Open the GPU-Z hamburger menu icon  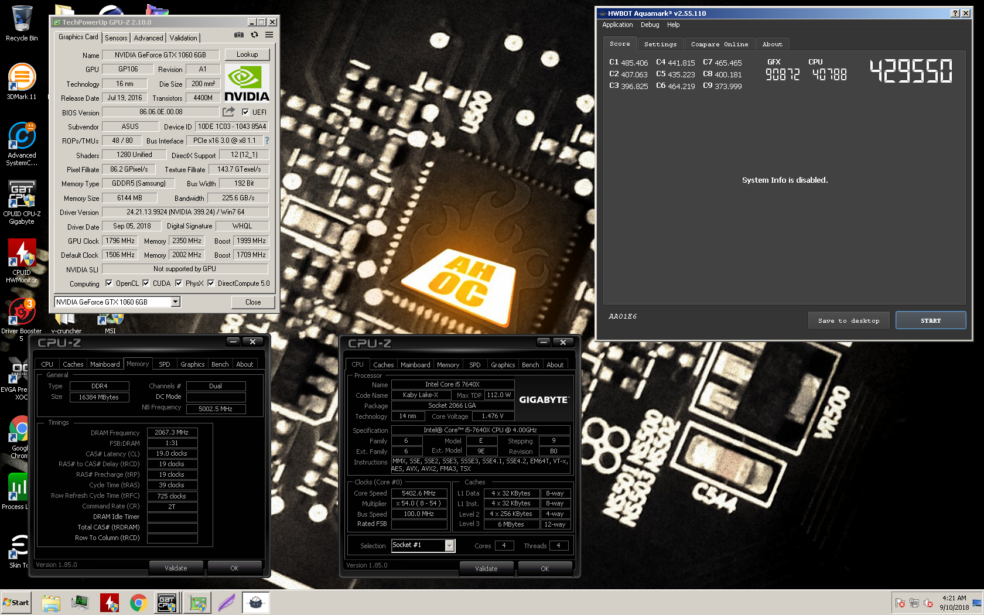(x=269, y=35)
